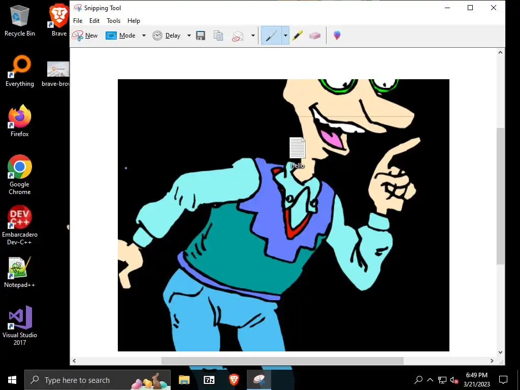Open the Mode snip options
Screen dimensions: 520x390
[120, 36]
